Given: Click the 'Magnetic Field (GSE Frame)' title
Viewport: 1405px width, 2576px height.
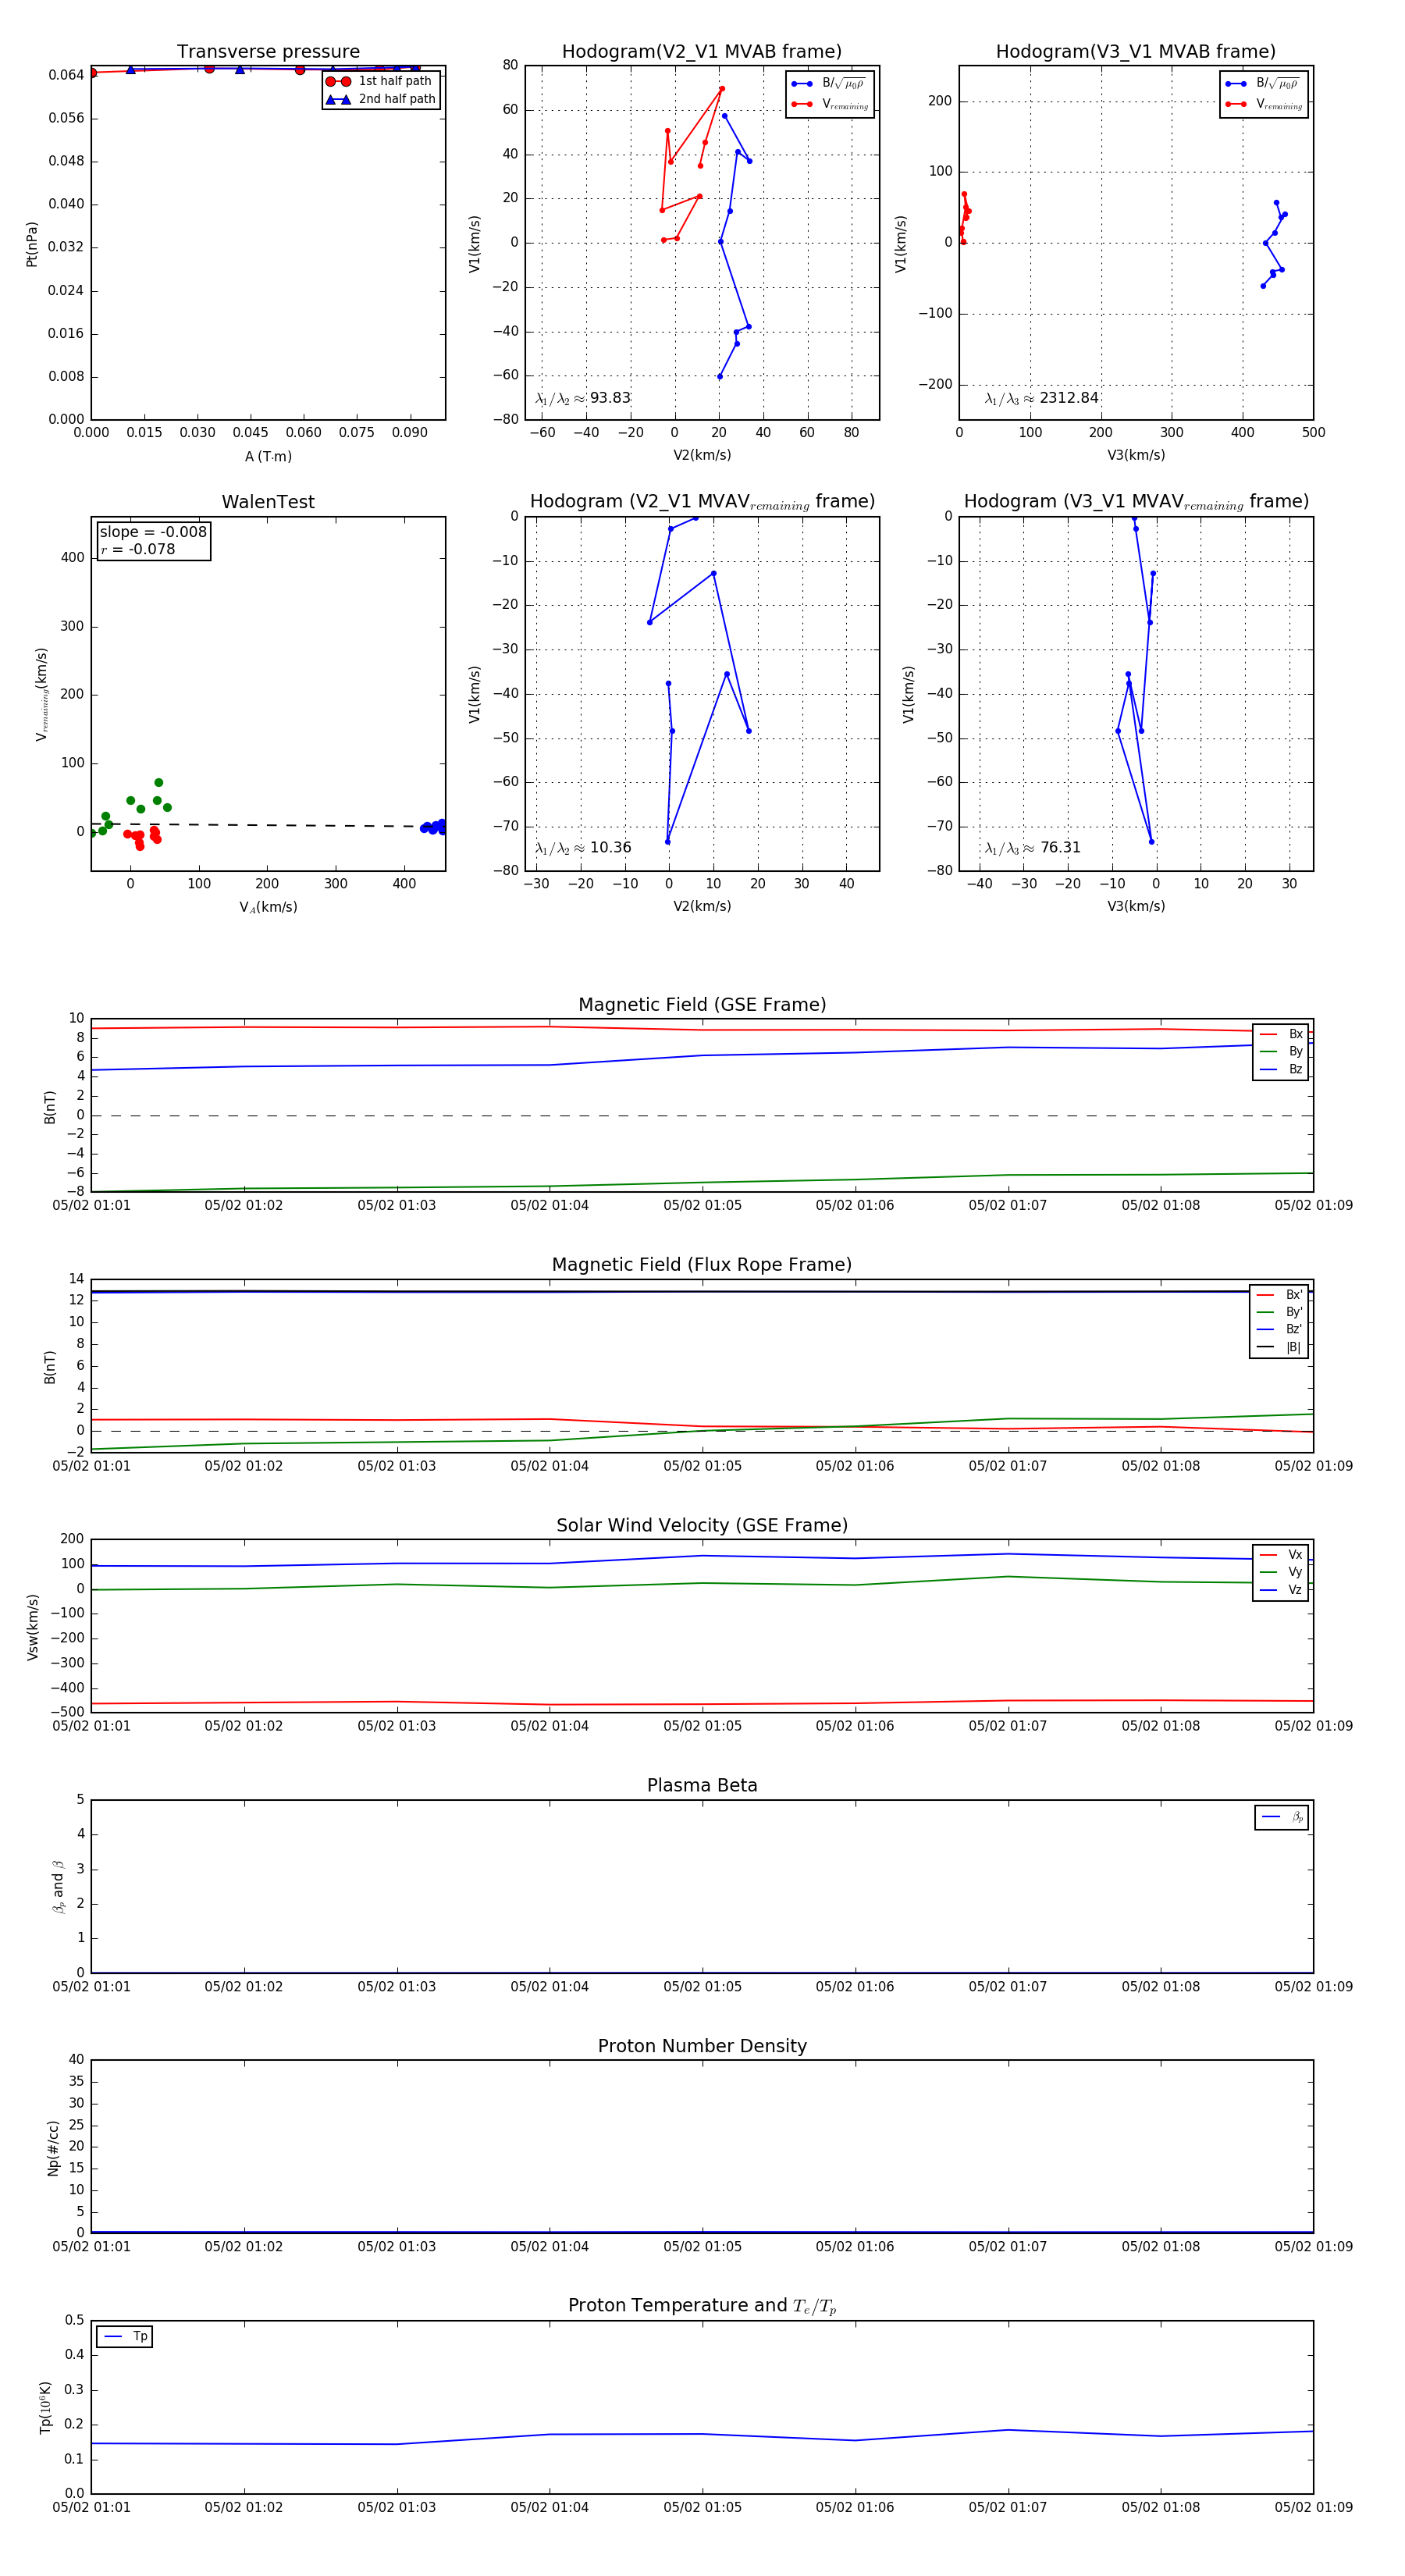Looking at the screenshot, I should coord(702,1005).
